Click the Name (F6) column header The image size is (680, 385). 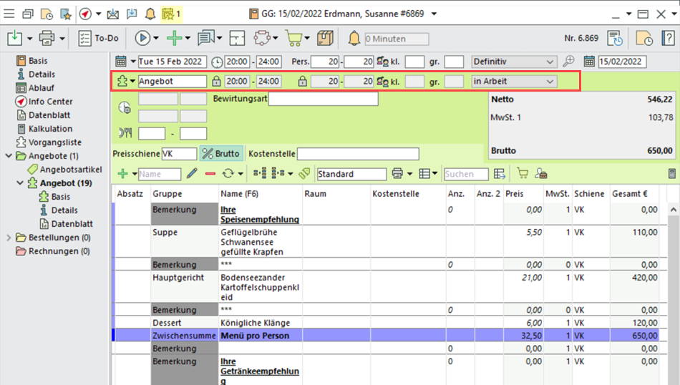point(240,194)
